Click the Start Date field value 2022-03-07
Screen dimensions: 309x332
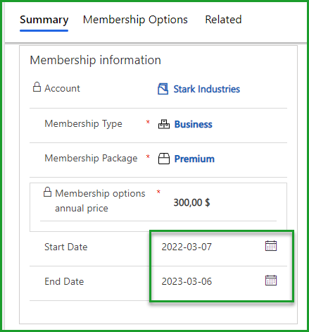click(187, 247)
